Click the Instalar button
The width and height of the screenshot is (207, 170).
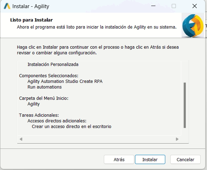pos(150,159)
